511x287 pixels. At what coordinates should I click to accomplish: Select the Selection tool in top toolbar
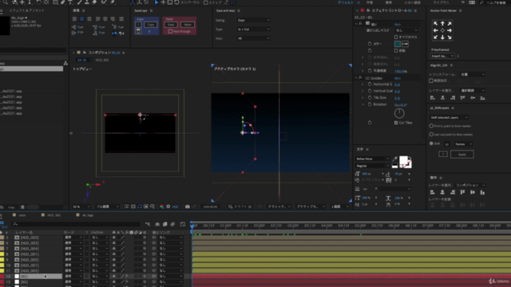[x=156, y=2]
